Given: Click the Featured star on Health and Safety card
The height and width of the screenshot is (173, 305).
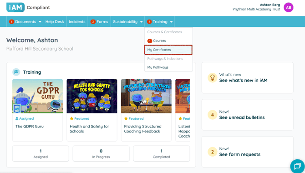Looking at the screenshot, I should [x=71, y=118].
